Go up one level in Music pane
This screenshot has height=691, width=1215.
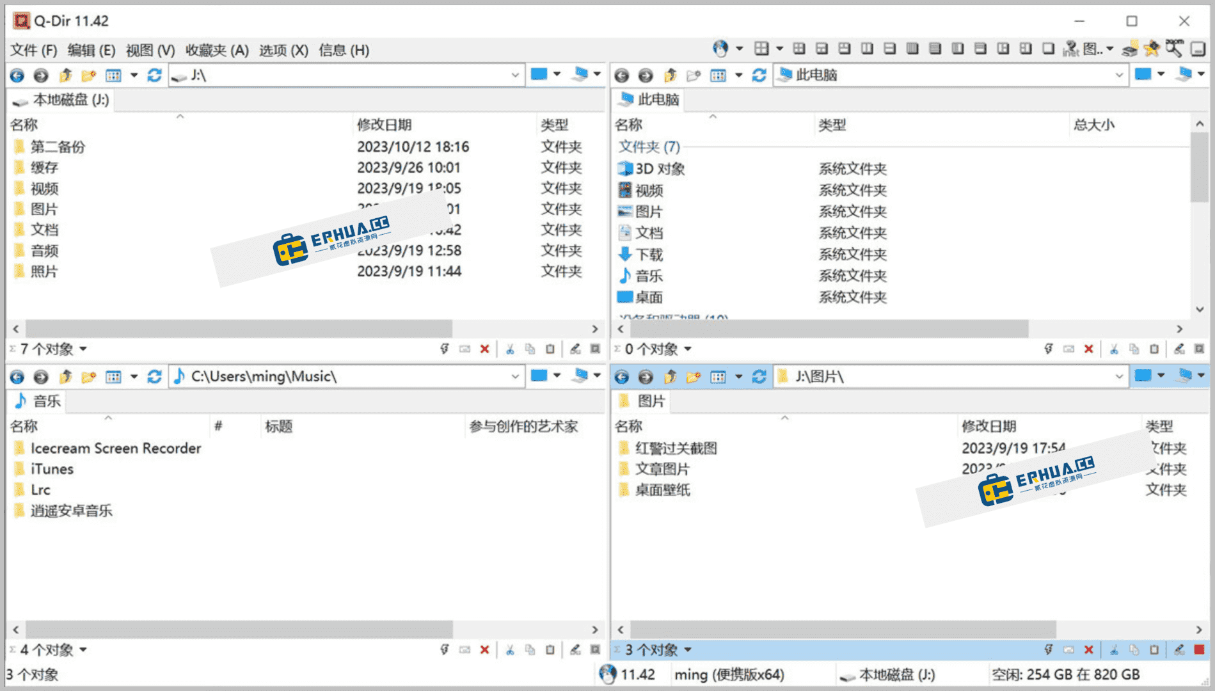pos(65,377)
